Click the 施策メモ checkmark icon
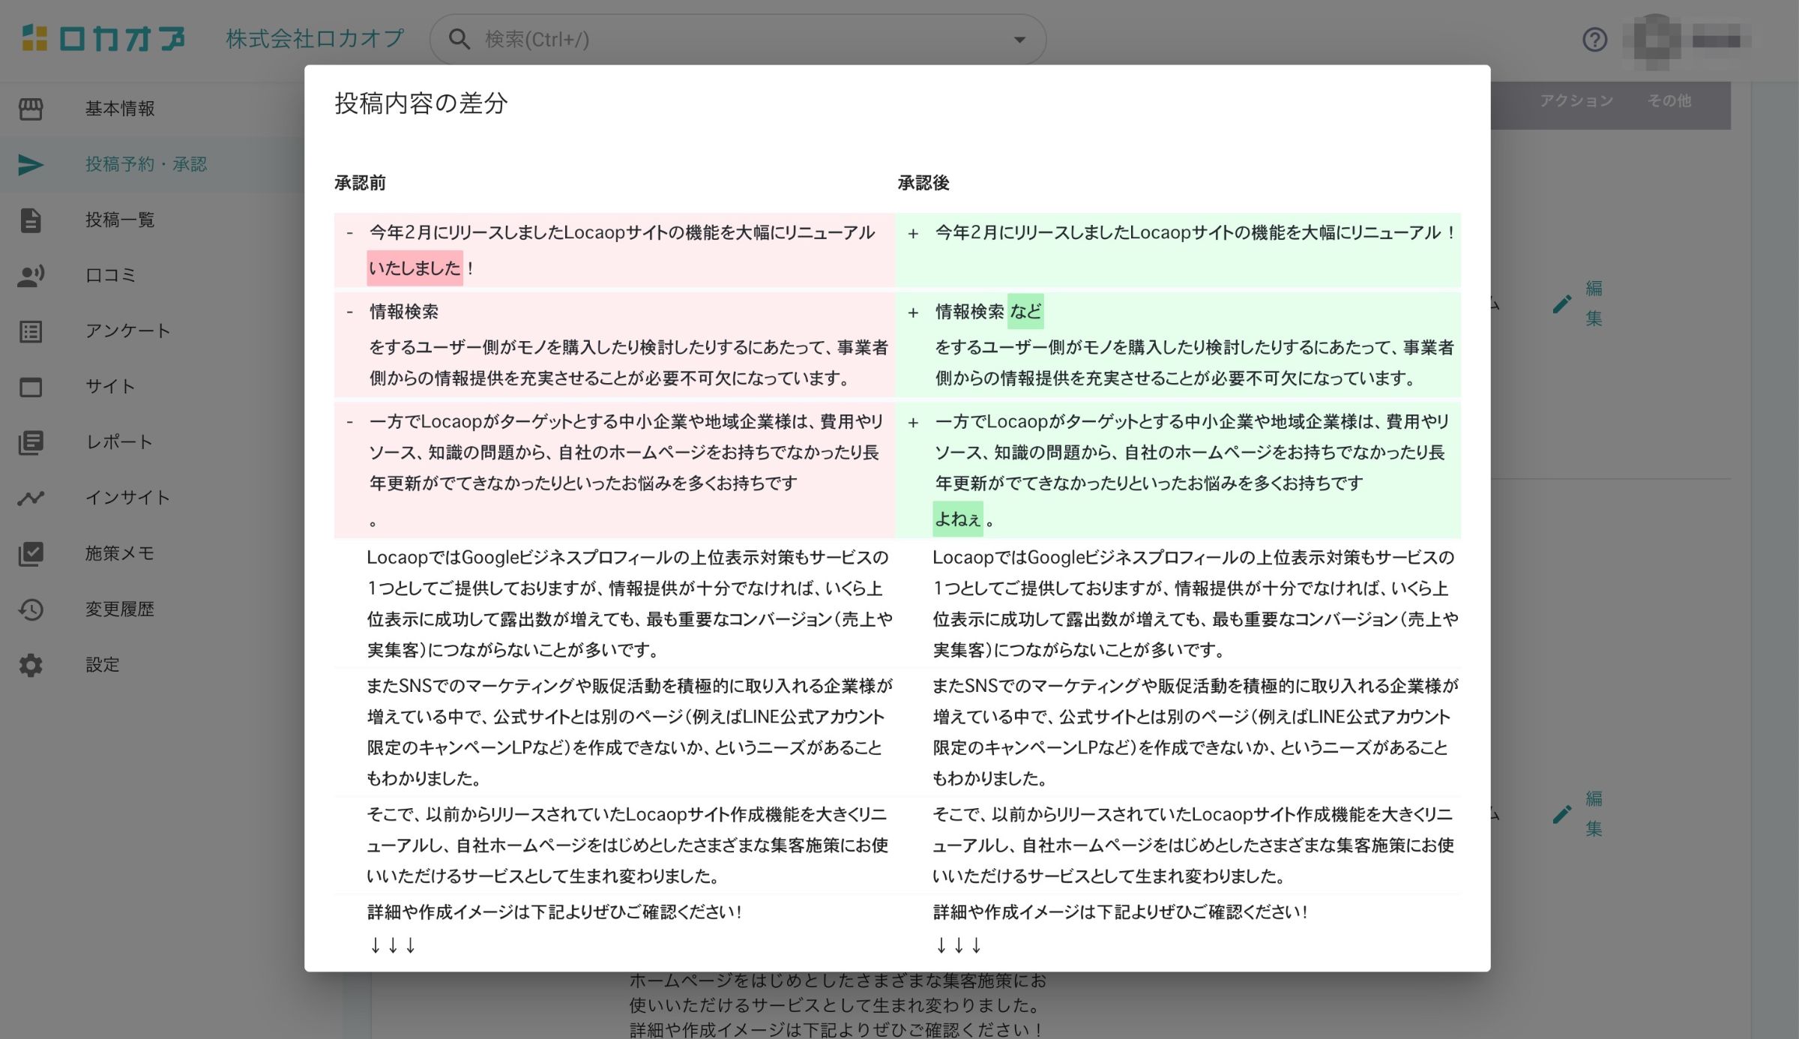This screenshot has height=1039, width=1799. pos(31,554)
